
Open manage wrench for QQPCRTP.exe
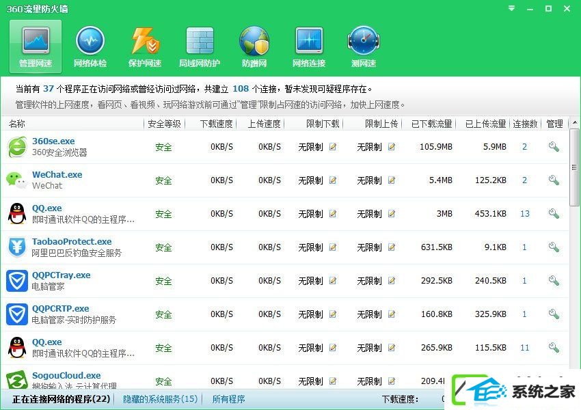pos(554,314)
